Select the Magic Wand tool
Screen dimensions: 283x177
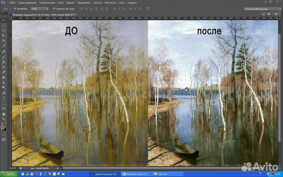(4, 36)
